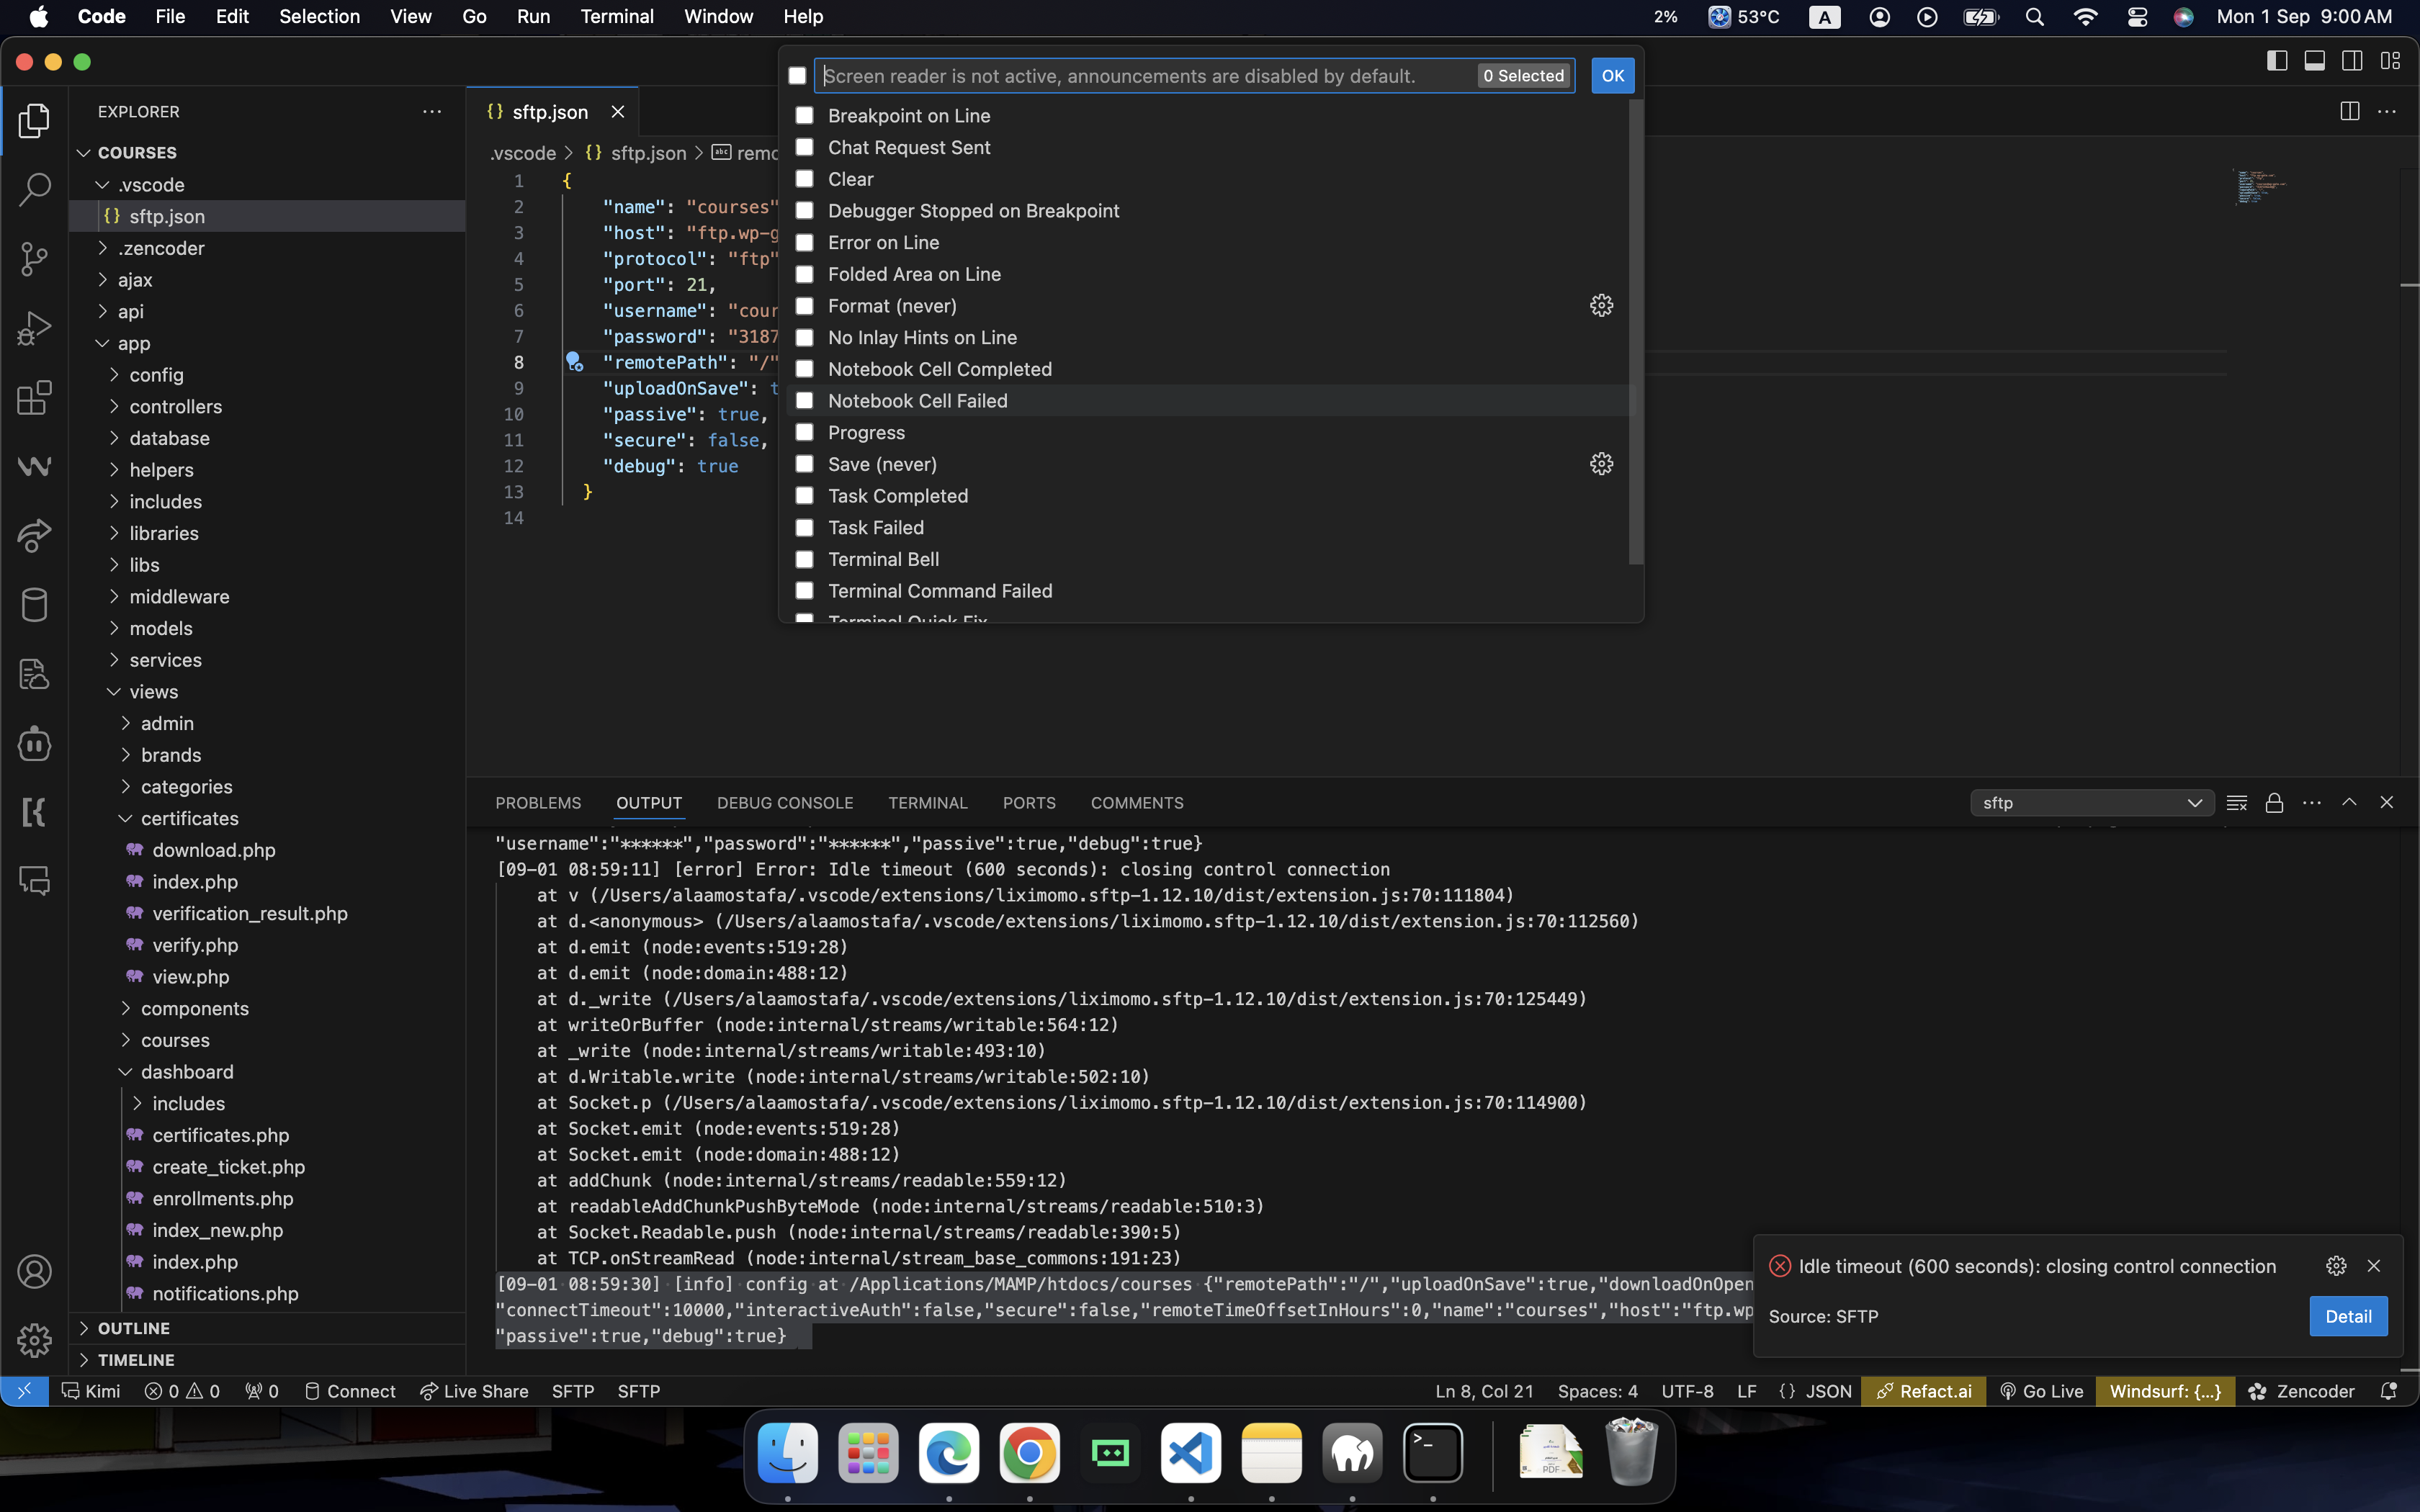
Task: Open the Extensions view icon
Action: (34, 397)
